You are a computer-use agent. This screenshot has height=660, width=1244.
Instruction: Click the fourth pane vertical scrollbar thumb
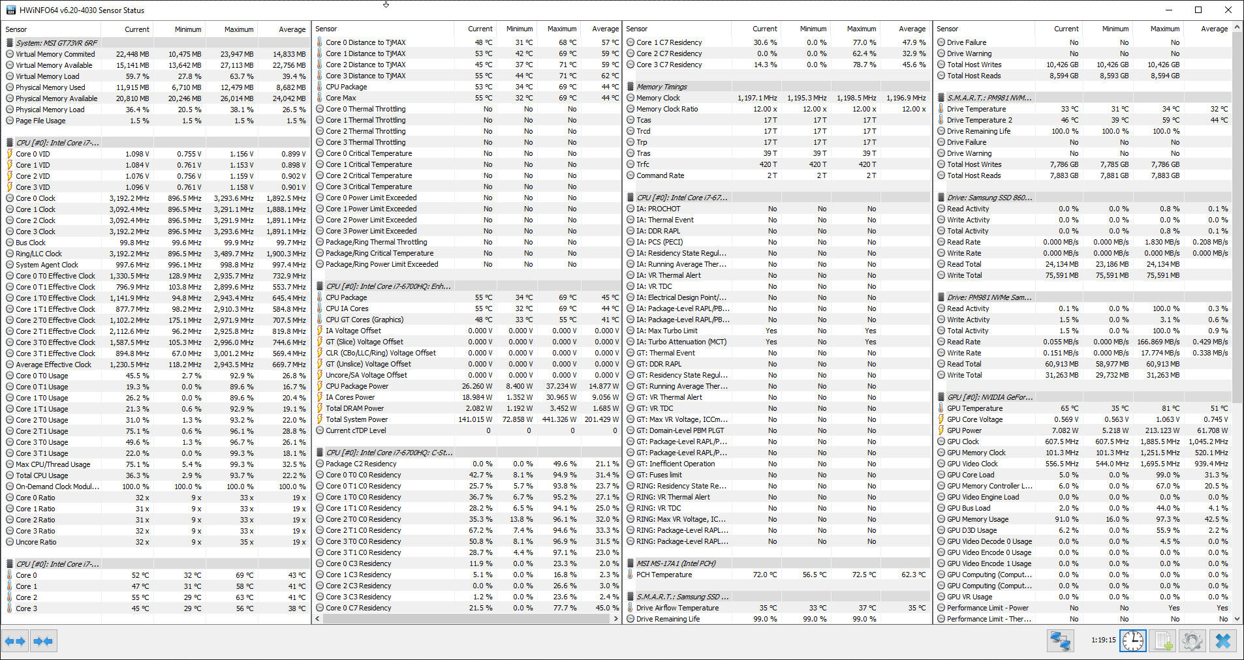(1237, 218)
